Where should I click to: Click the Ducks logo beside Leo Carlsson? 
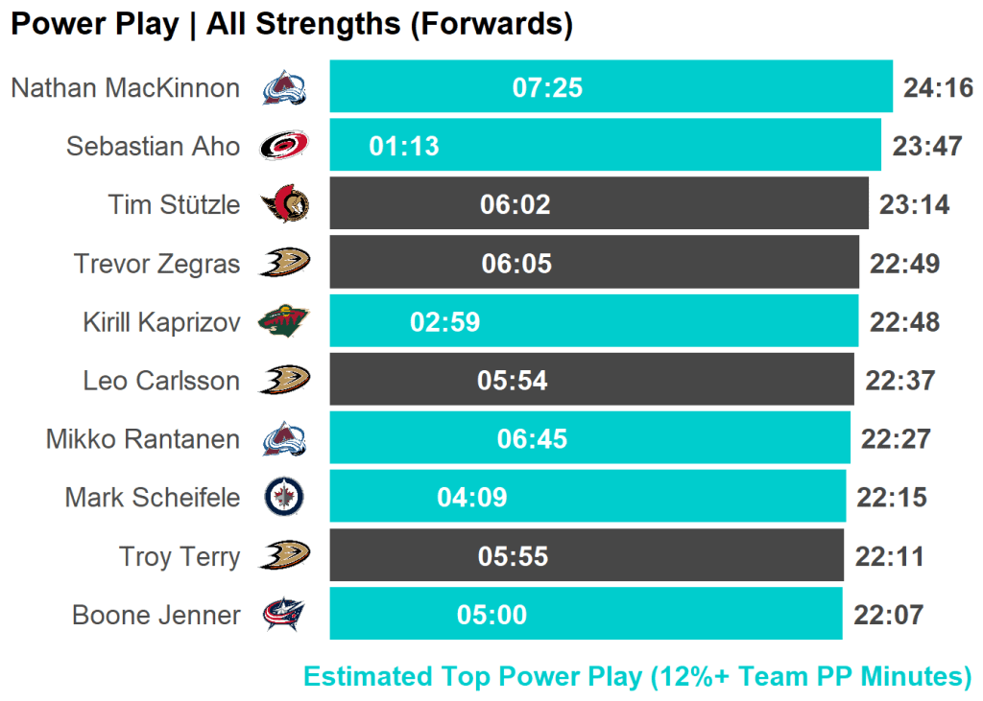click(284, 380)
